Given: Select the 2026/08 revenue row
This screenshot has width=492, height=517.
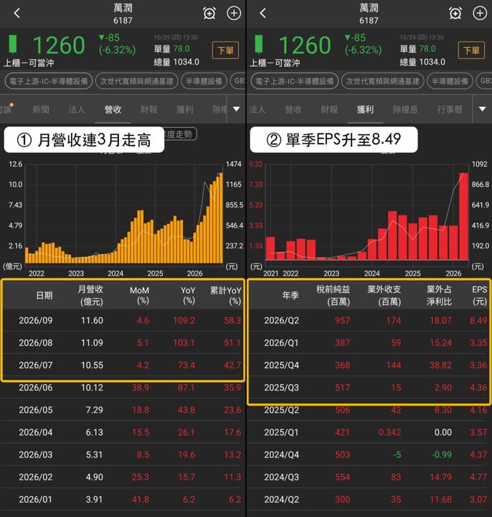Looking at the screenshot, I should point(123,343).
